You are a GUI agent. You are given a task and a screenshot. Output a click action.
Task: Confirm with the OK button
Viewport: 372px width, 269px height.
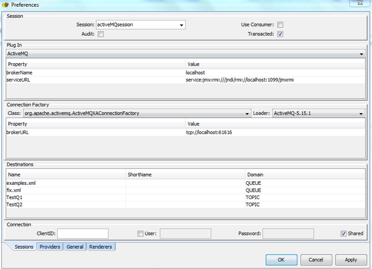tap(281, 260)
